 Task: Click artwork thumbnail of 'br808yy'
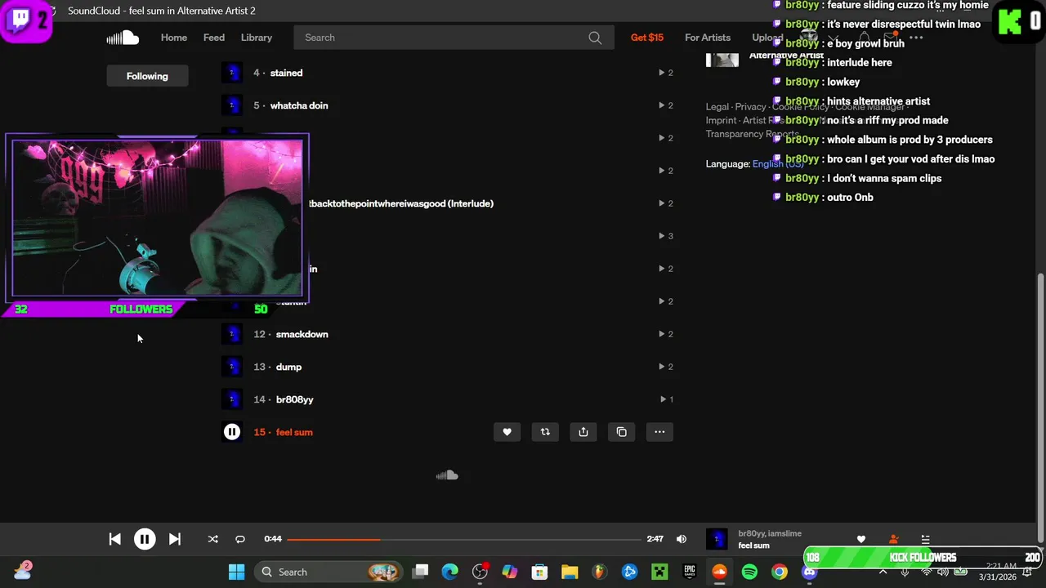pyautogui.click(x=232, y=399)
